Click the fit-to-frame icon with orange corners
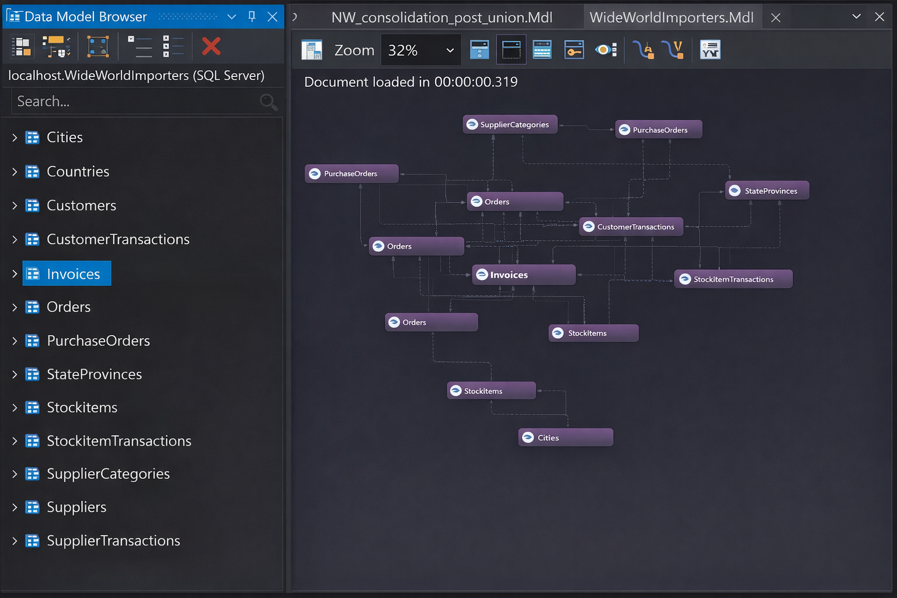Image resolution: width=897 pixels, height=598 pixels. [98, 47]
